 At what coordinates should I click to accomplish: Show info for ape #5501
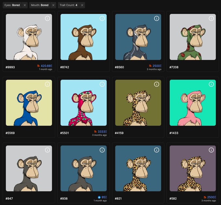102,84
